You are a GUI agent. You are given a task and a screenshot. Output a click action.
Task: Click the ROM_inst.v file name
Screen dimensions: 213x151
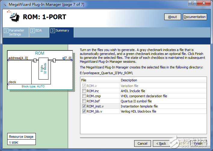coord(95,106)
